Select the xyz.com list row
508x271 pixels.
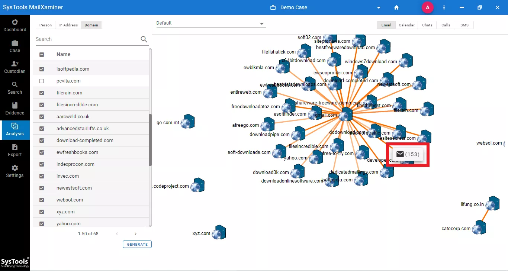click(91, 212)
